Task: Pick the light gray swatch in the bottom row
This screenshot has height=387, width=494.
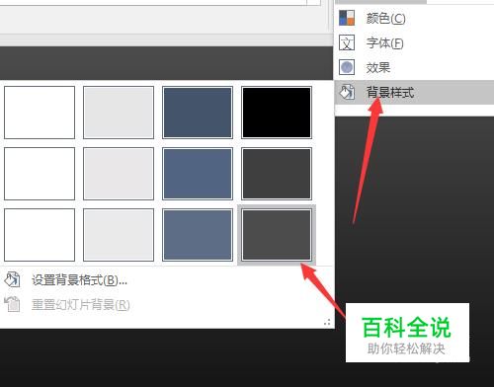Action: [x=119, y=235]
